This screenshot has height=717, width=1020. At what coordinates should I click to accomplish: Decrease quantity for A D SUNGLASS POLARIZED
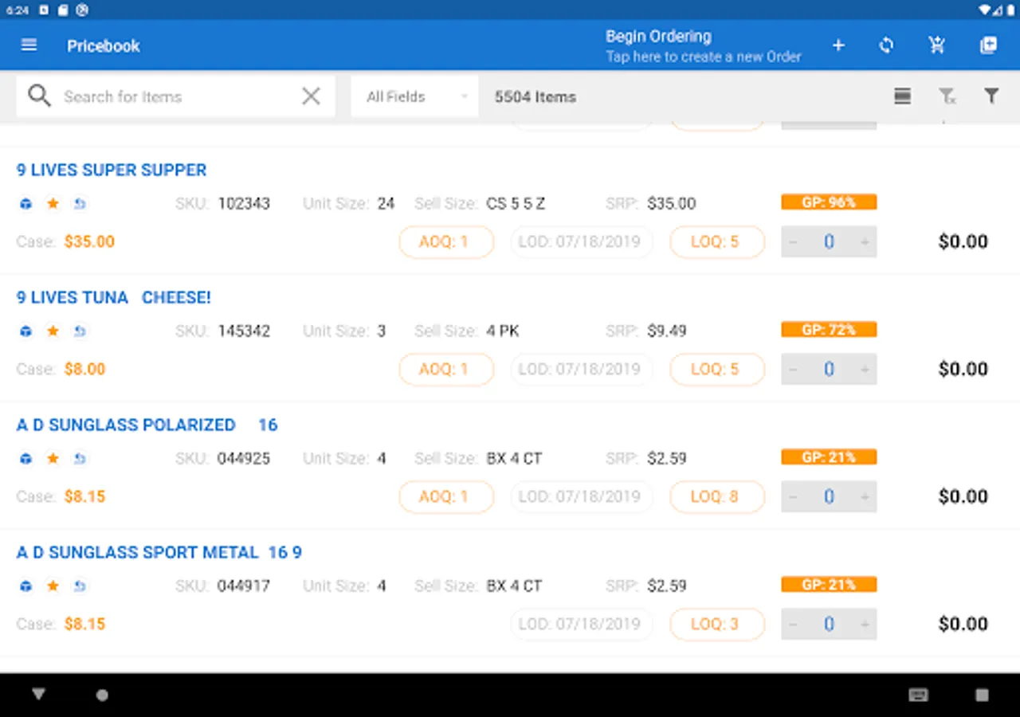794,496
